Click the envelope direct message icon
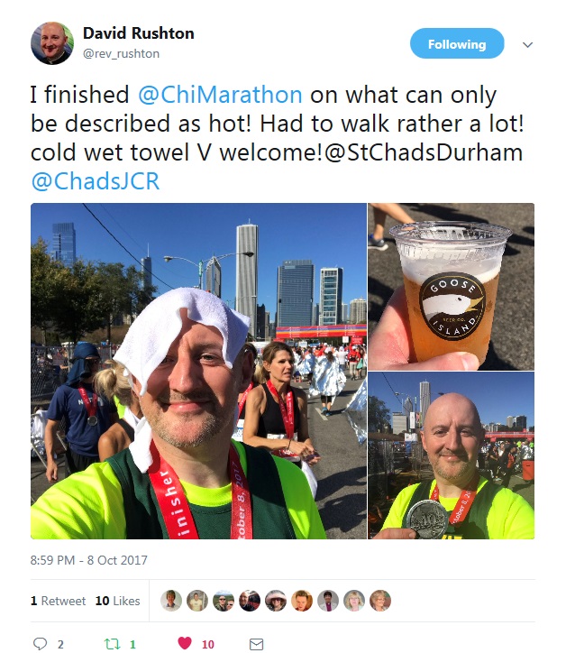Image resolution: width=566 pixels, height=653 pixels. (x=256, y=644)
